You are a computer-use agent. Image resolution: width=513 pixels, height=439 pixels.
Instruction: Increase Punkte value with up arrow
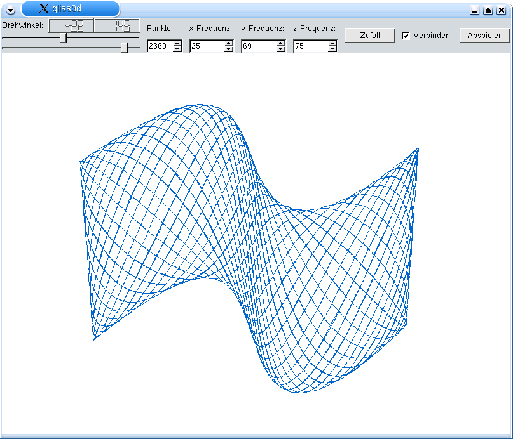tap(177, 43)
